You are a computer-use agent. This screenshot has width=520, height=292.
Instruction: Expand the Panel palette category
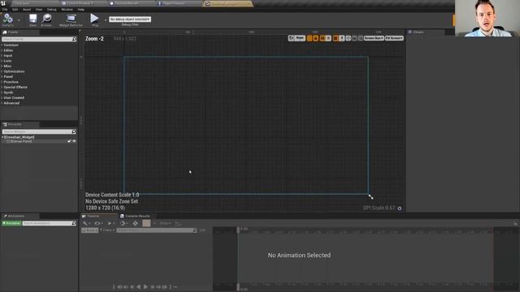click(8, 77)
